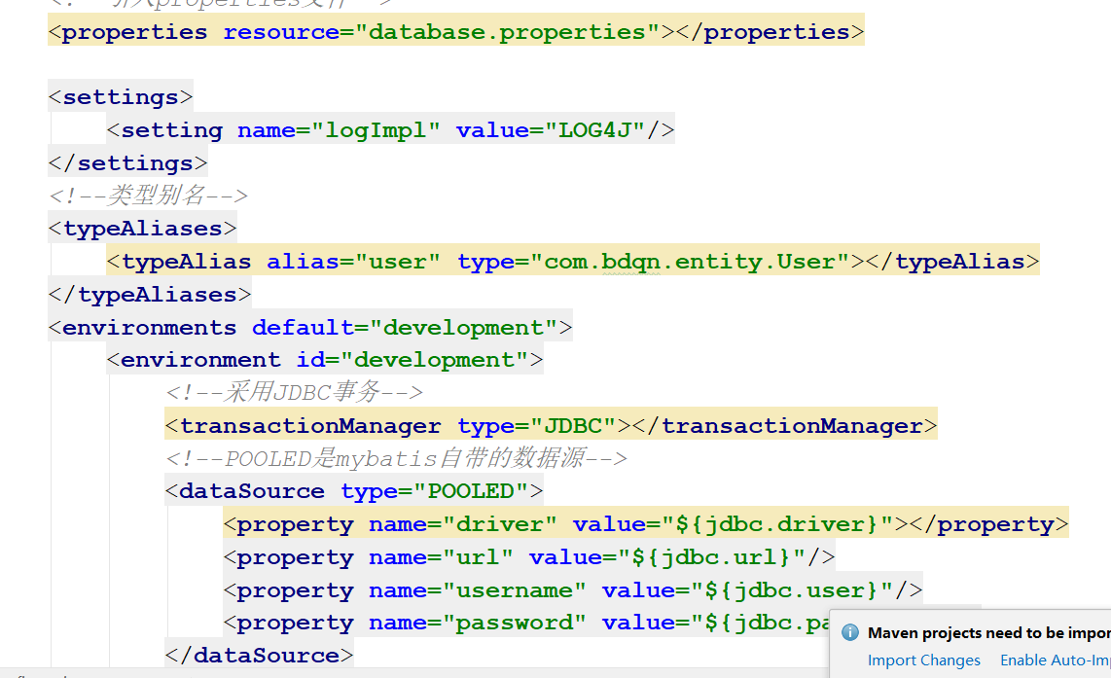1111x678 pixels.
Task: Click the property name="driver" line
Action: pyautogui.click(x=645, y=524)
